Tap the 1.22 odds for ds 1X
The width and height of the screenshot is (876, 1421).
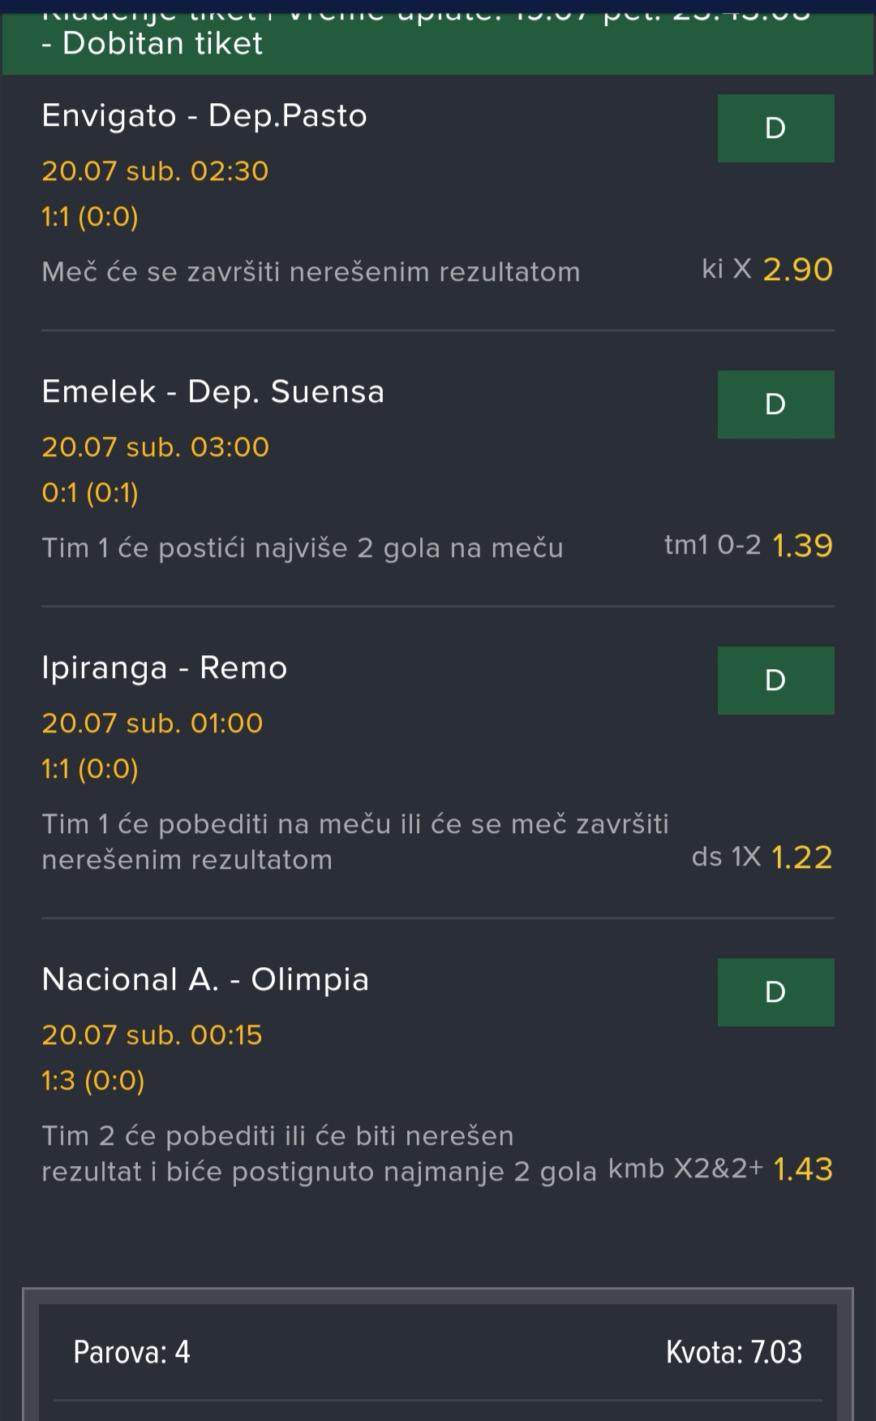[x=801, y=857]
